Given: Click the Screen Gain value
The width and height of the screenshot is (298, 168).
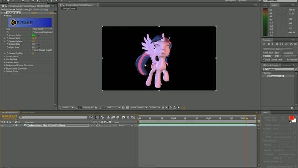Looking at the screenshot, I should 34,38.
